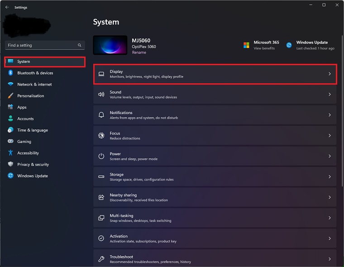Expand the Storage row chevron
The image size is (344, 267).
330,177
